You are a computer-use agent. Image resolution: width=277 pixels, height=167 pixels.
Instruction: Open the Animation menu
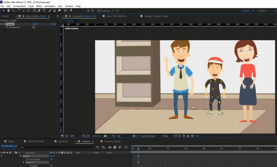[50, 6]
